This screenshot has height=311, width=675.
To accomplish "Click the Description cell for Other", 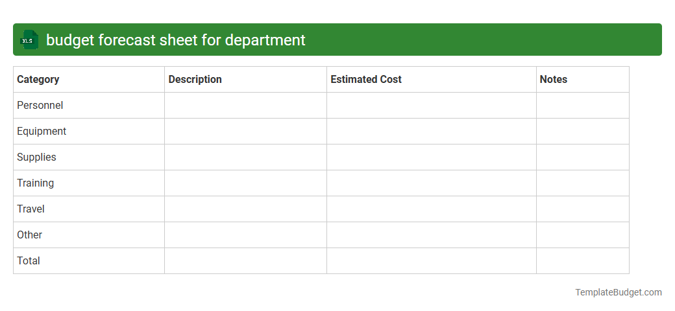I will point(245,235).
